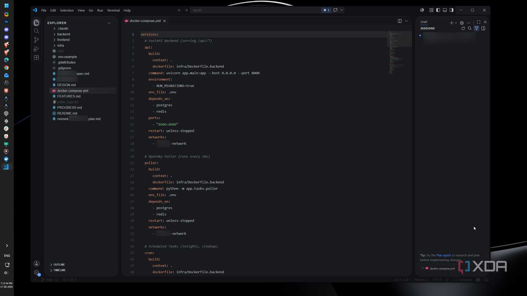The height and width of the screenshot is (296, 527).
Task: Select poller_logs.txt in Explorer
Action: pyautogui.click(x=83, y=102)
